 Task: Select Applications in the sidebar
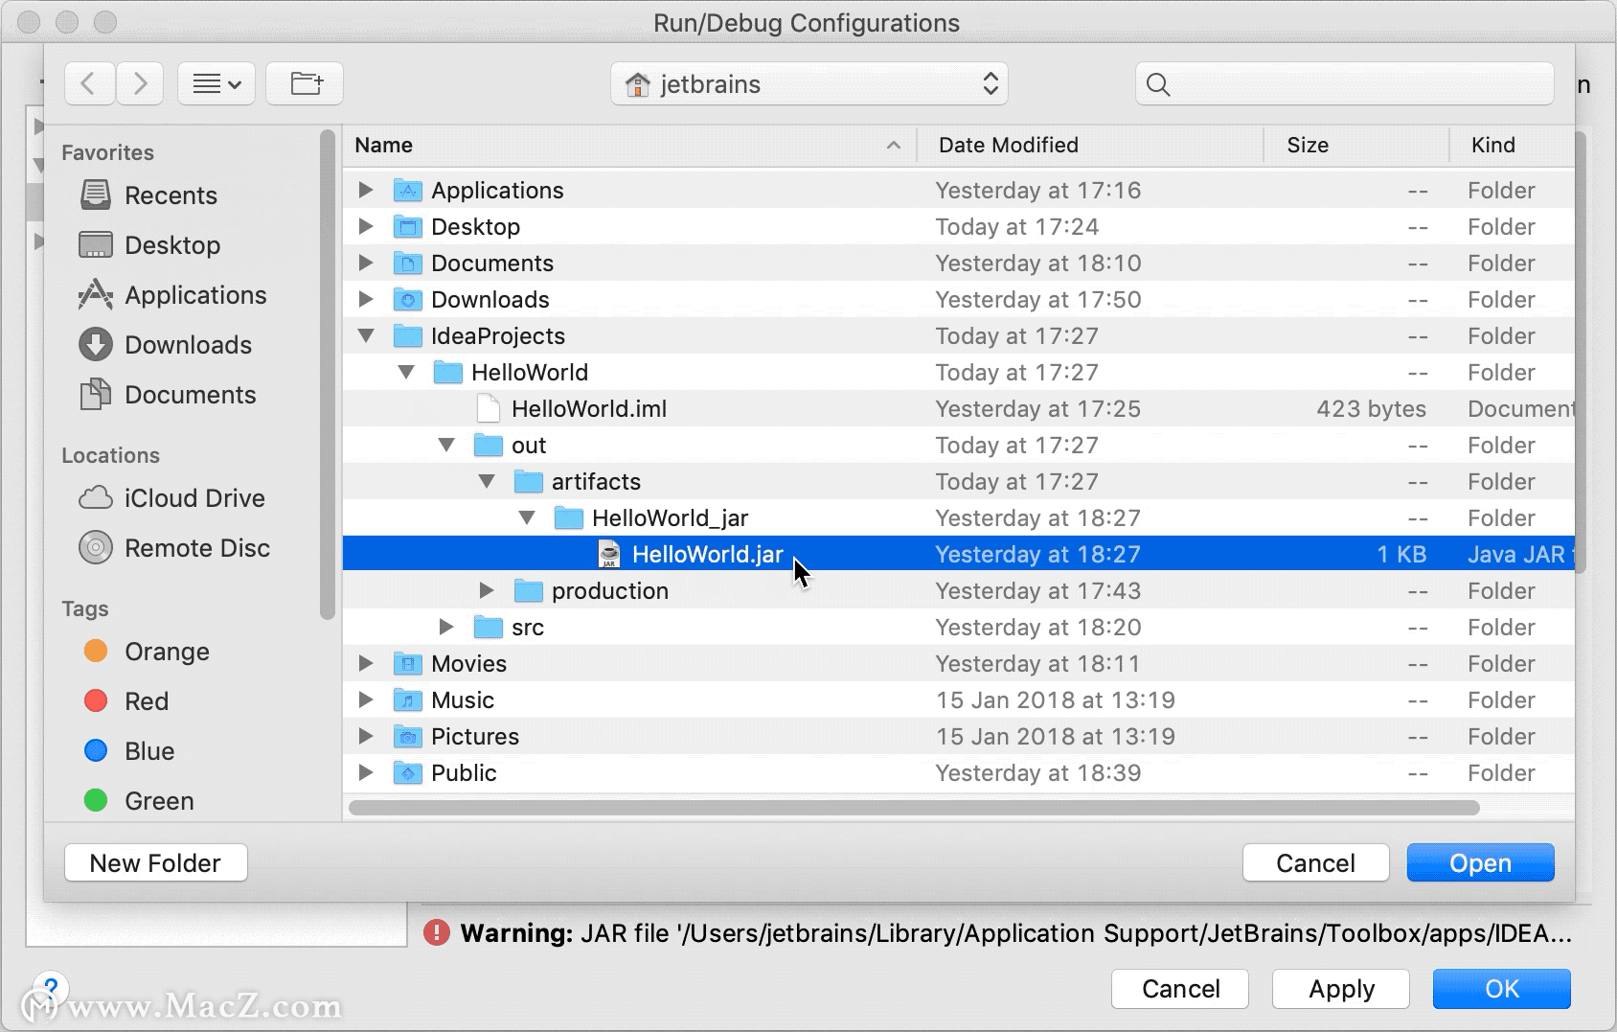pyautogui.click(x=172, y=295)
